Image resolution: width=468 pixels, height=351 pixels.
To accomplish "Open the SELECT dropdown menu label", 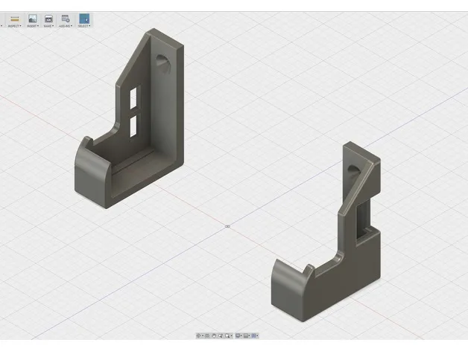I will (x=84, y=26).
